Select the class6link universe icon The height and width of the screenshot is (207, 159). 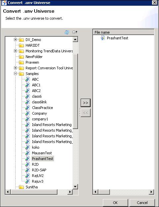28,102
